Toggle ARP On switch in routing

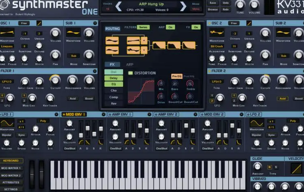pyautogui.click(x=170, y=27)
